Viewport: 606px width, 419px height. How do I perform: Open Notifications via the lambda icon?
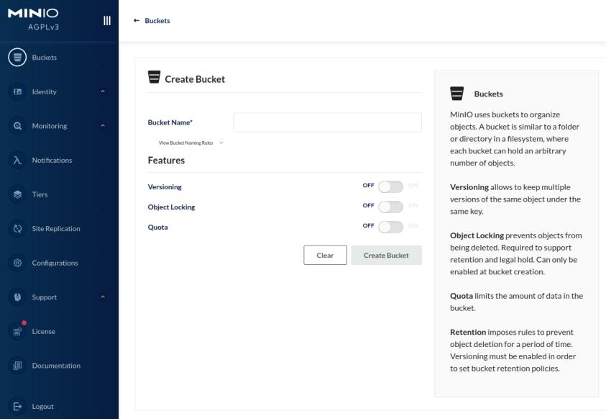(17, 161)
